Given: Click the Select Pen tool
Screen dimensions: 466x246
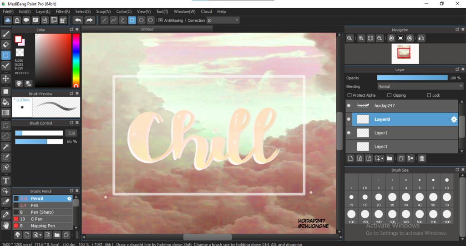Looking at the screenshot, I should click(5, 157).
